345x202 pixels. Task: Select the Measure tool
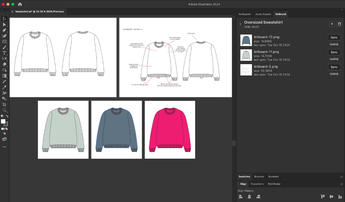4,82
